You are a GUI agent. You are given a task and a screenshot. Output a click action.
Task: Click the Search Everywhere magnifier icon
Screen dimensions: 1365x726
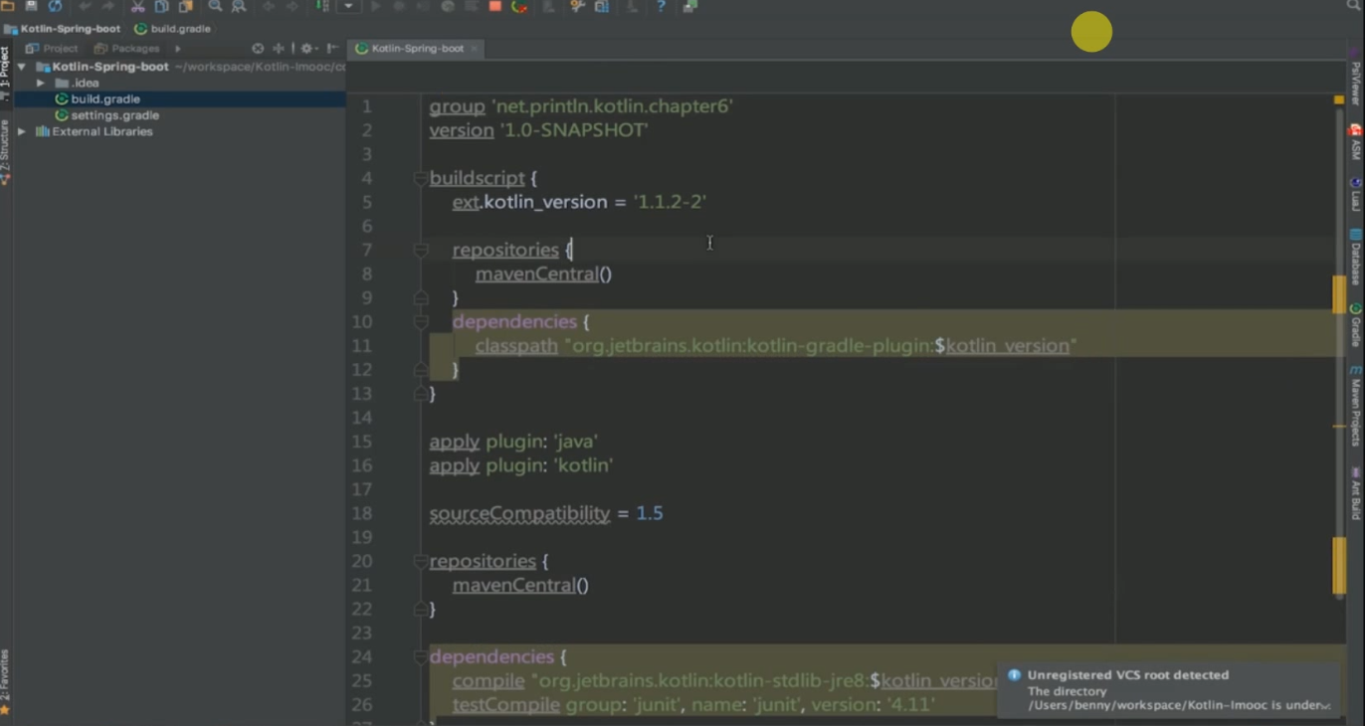tap(1354, 6)
